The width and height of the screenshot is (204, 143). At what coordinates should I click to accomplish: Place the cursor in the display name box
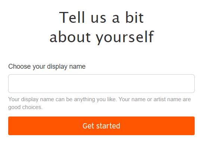pyautogui.click(x=101, y=84)
